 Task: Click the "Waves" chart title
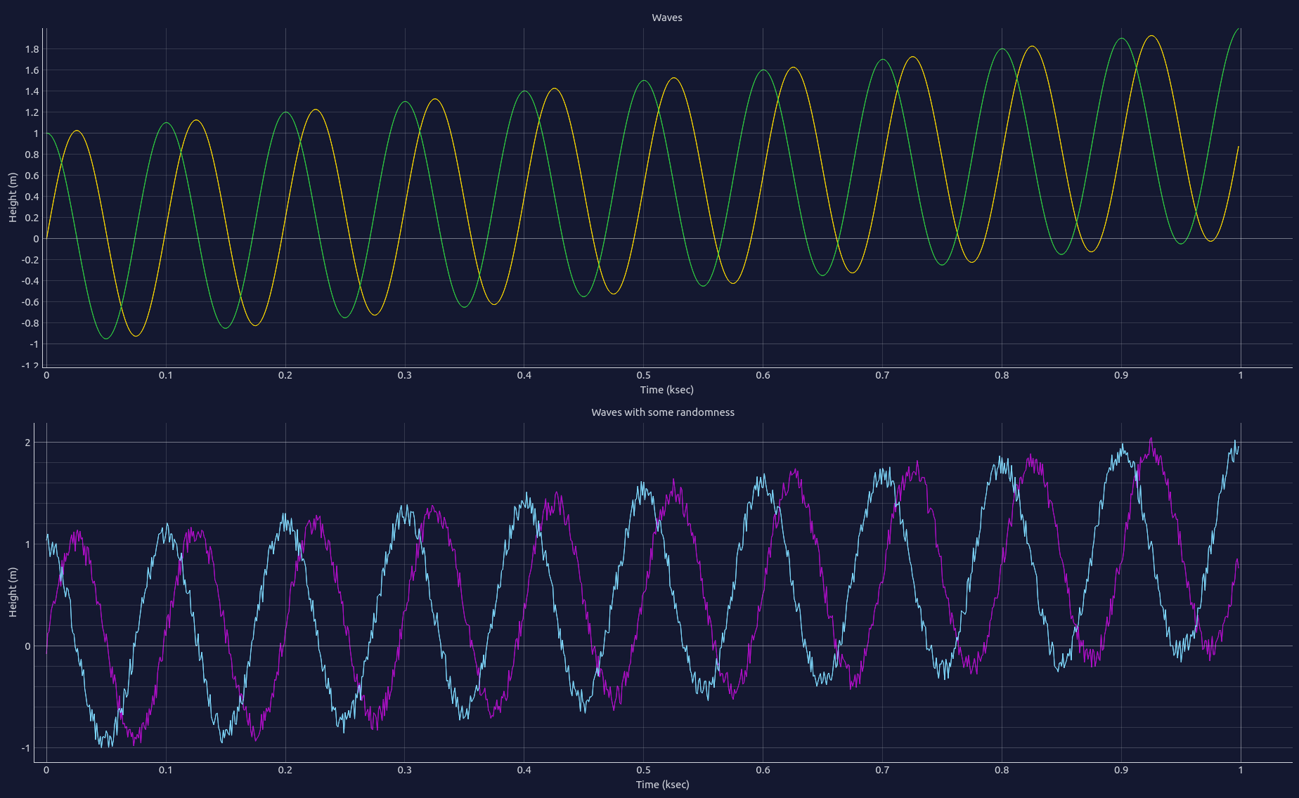tap(666, 18)
